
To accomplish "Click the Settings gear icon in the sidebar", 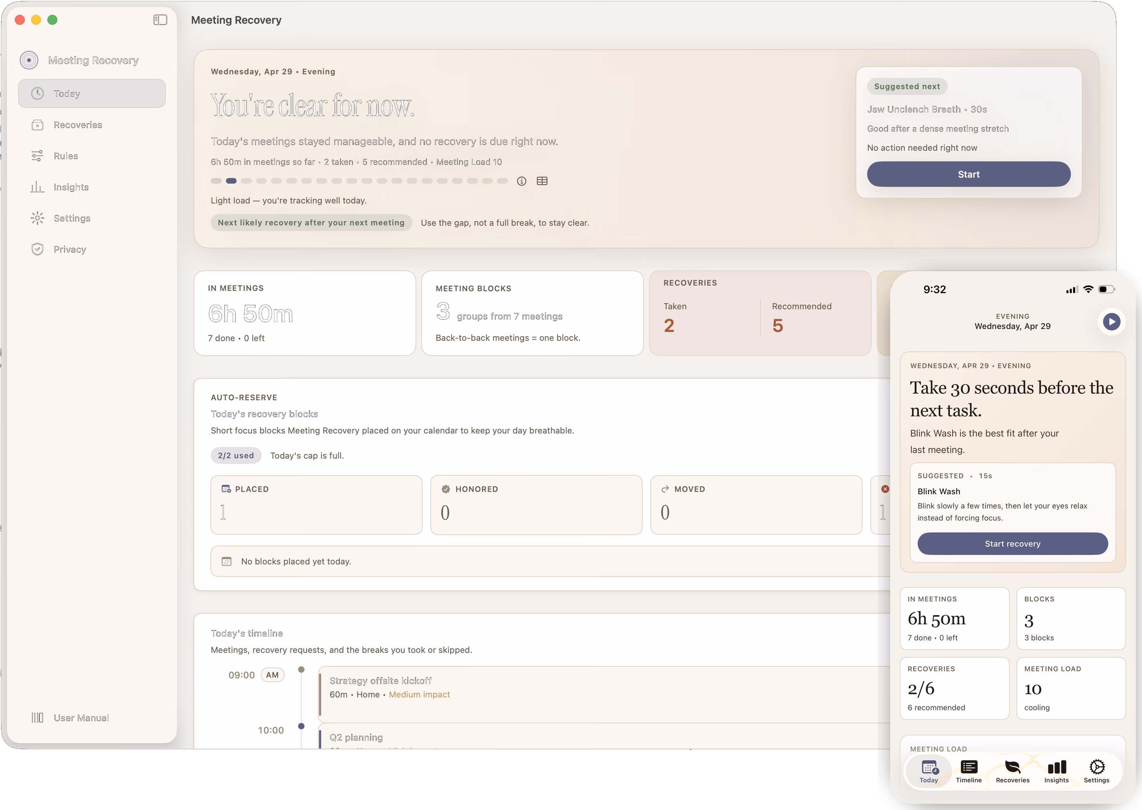I will (37, 218).
